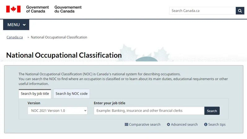Click the Advanced search gear icon
This screenshot has width=247, height=139.
click(x=169, y=124)
